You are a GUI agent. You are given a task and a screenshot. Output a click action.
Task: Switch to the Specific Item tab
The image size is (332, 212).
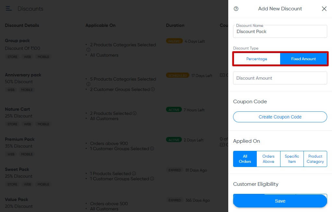(292, 159)
